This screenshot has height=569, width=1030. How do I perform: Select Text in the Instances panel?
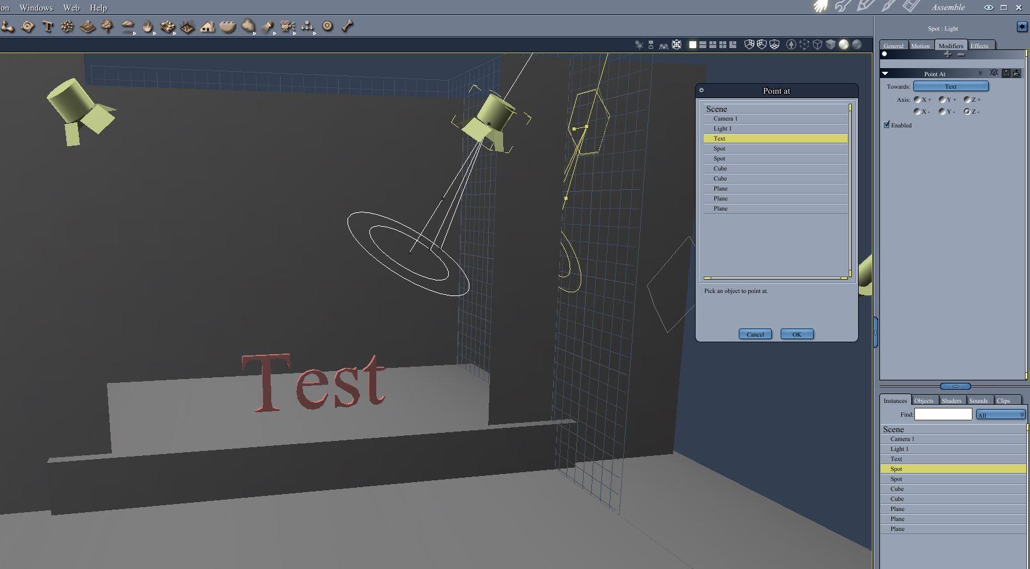[x=954, y=459]
